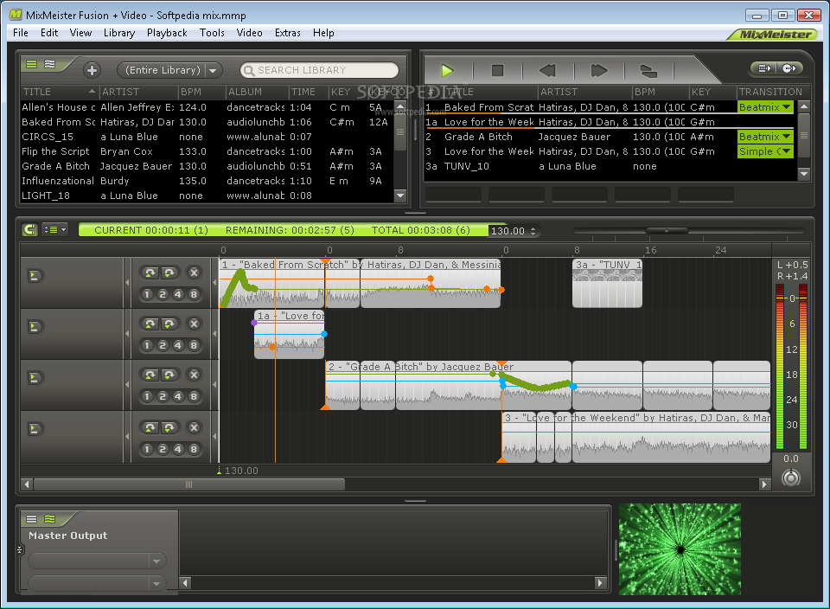Screen dimensions: 830x609
Task: Toggle the 8-beat loop on third track
Action: point(194,396)
